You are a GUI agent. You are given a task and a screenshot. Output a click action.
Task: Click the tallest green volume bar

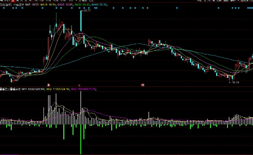point(81,139)
